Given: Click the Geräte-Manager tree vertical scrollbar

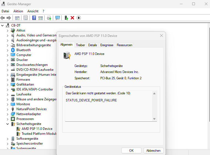Looking at the screenshot, I should click(209, 75).
